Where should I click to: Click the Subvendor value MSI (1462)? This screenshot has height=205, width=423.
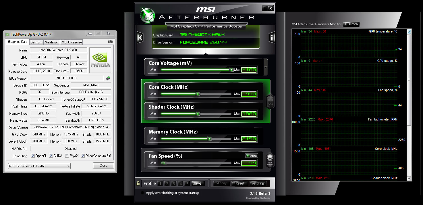[x=91, y=85]
